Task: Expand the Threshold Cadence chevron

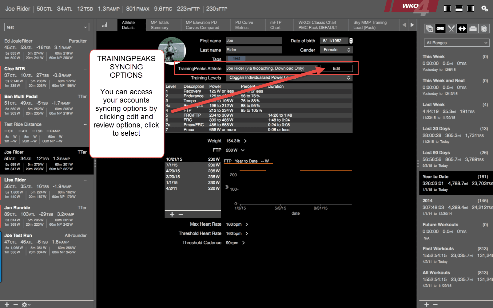Action: point(244,243)
